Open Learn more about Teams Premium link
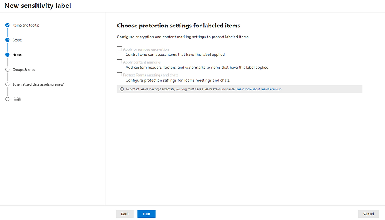Viewport: 385px width, 220px height. click(259, 89)
